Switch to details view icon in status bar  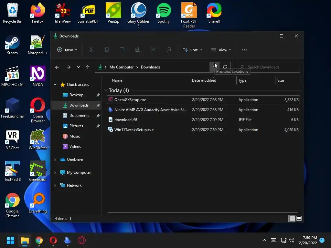292,219
